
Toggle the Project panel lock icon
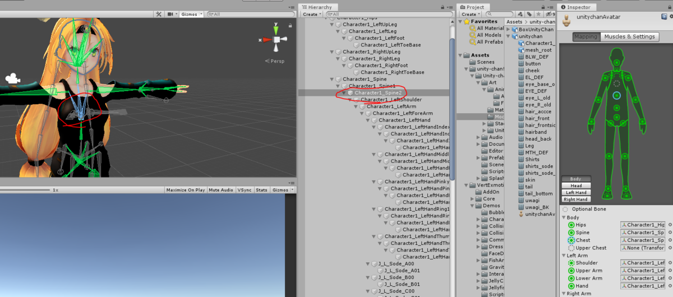click(543, 7)
